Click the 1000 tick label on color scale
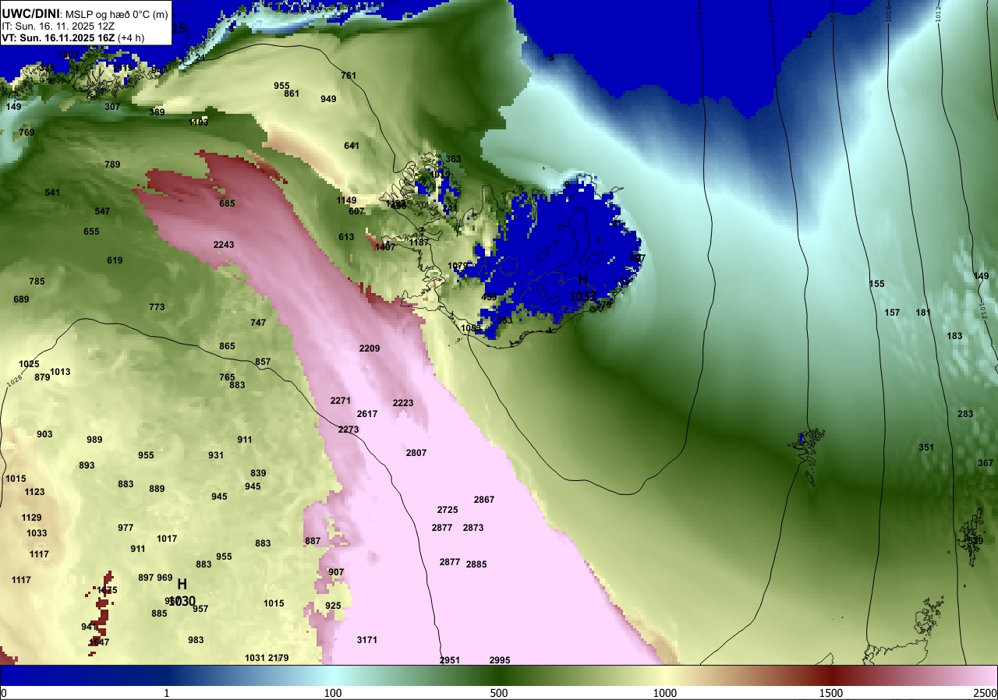The width and height of the screenshot is (998, 700). [x=664, y=693]
